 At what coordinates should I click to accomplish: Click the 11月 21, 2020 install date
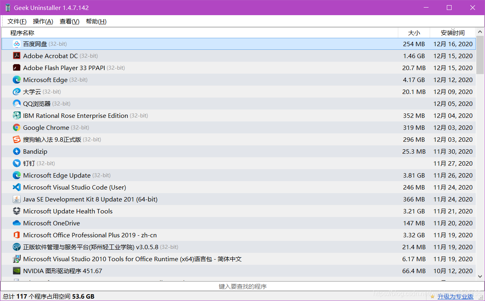453,211
